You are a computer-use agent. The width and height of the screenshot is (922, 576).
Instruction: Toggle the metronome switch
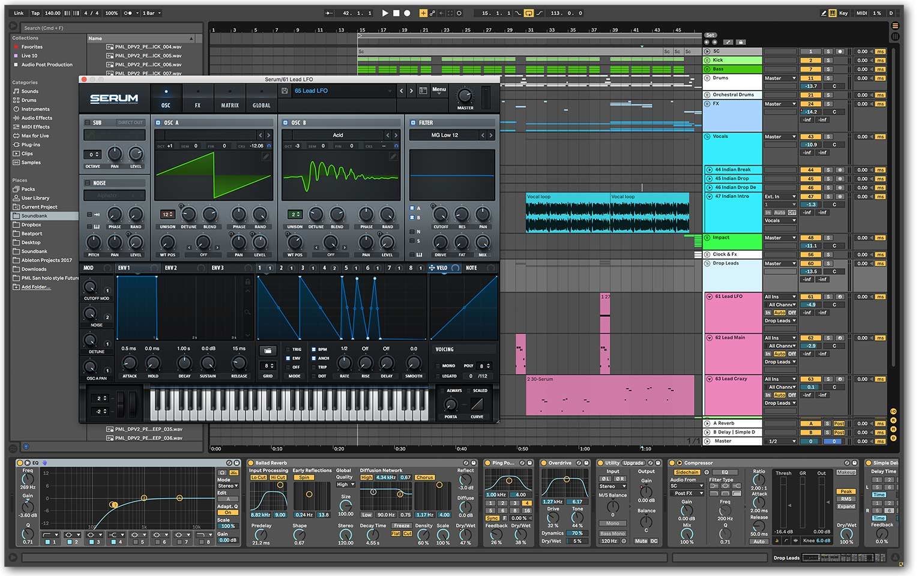(128, 13)
